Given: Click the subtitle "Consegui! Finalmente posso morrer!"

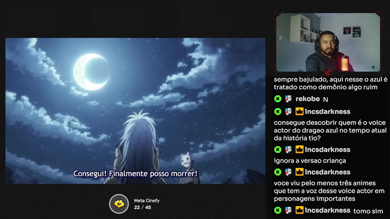Looking at the screenshot, I should 135,174.
